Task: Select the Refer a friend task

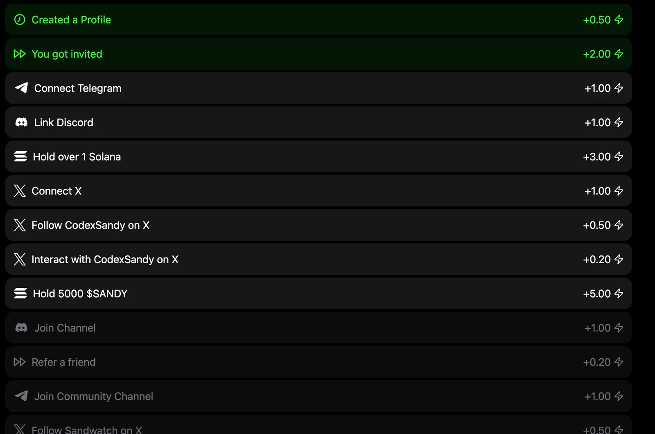Action: coord(318,362)
